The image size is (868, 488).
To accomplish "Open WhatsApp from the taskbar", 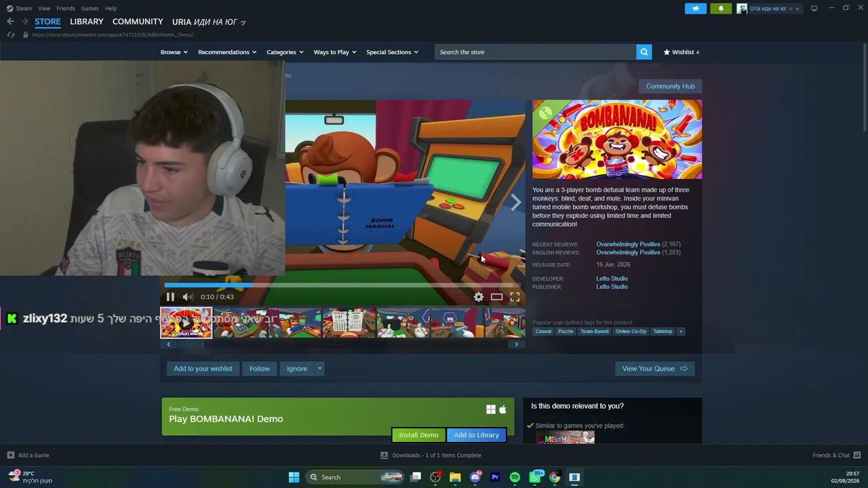I will (535, 477).
